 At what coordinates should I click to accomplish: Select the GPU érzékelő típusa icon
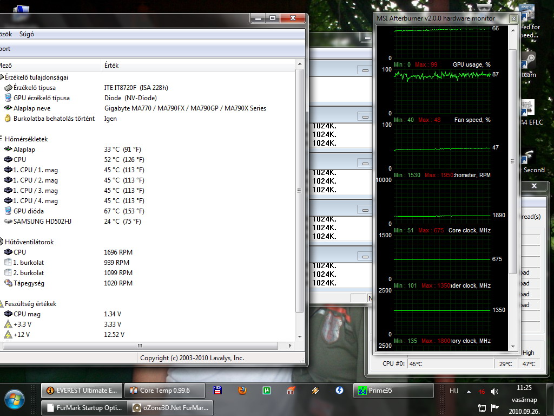tap(8, 98)
